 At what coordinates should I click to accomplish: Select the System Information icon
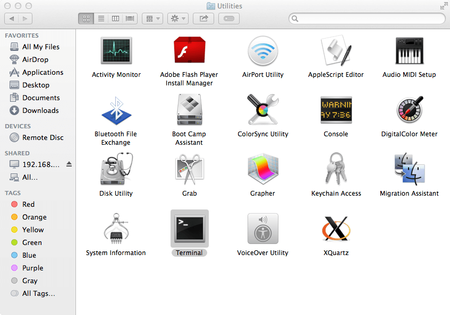coord(116,229)
